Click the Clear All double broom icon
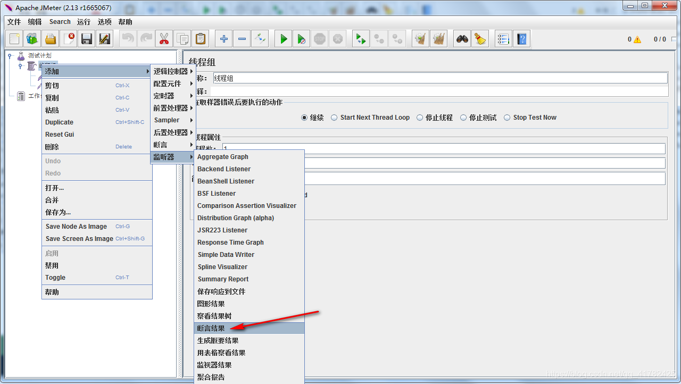 tap(439, 39)
